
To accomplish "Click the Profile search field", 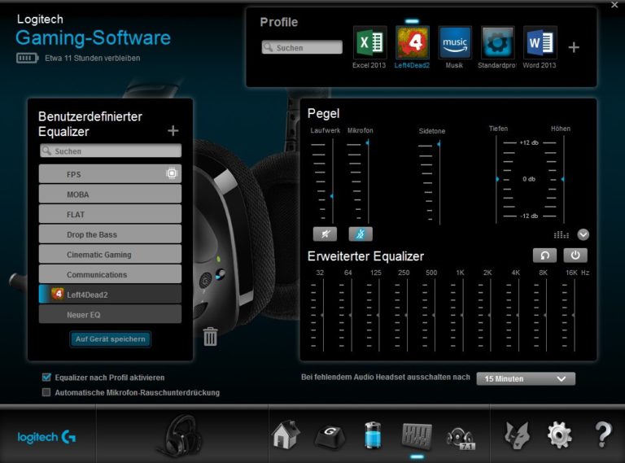I will click(x=302, y=47).
